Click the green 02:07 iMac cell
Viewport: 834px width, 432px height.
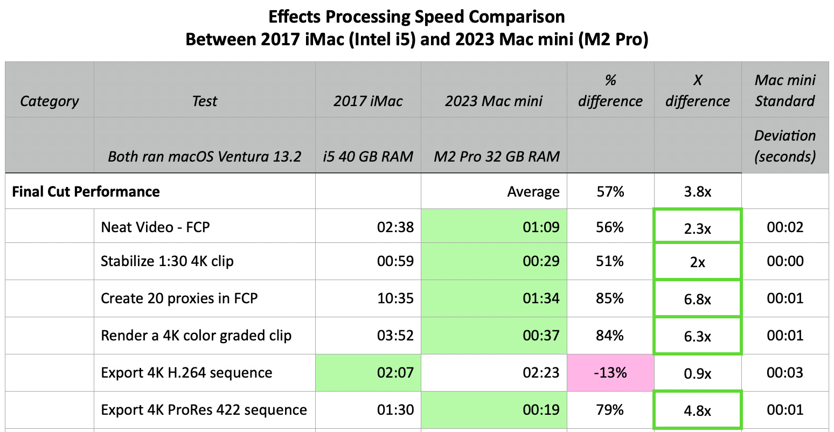367,373
